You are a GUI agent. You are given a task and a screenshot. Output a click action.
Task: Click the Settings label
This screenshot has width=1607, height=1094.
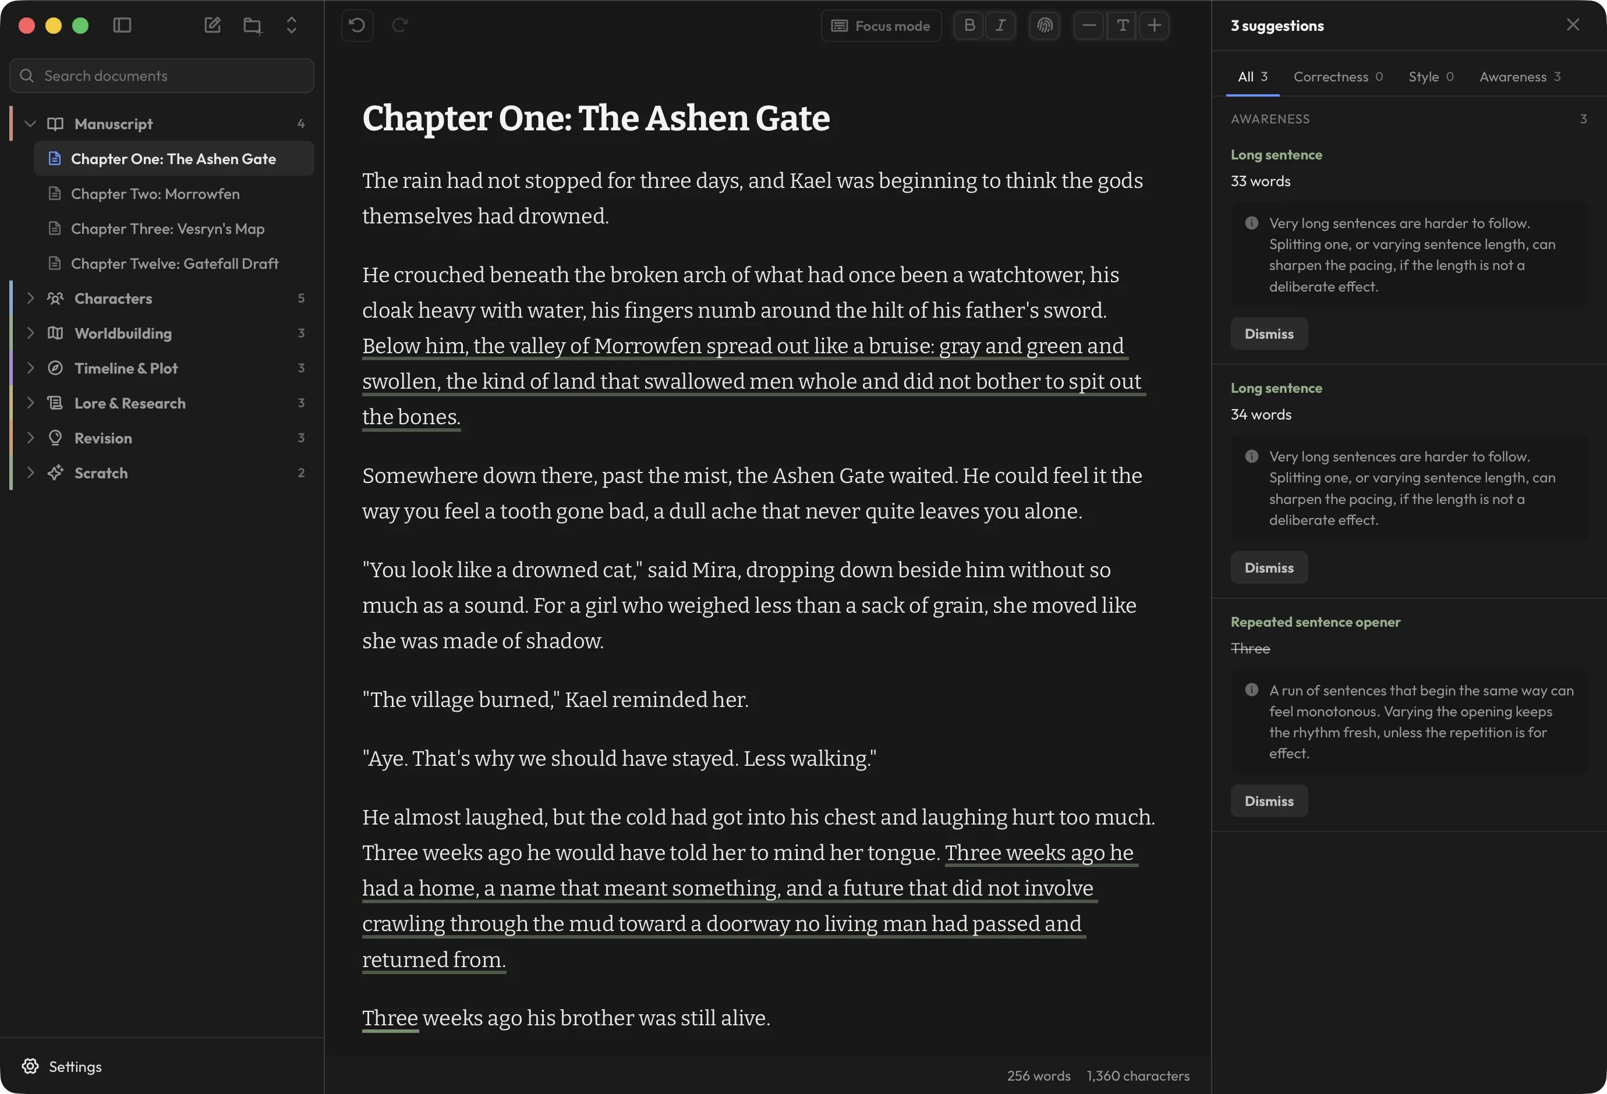pos(75,1066)
